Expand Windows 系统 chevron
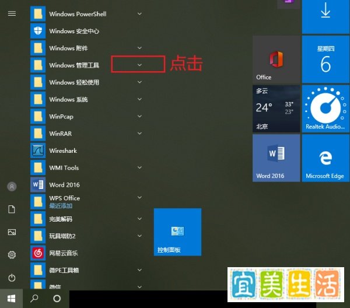This screenshot has height=308, width=350. click(x=139, y=99)
